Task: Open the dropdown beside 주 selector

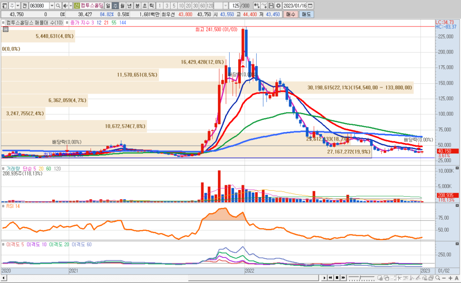Action: click(17, 5)
